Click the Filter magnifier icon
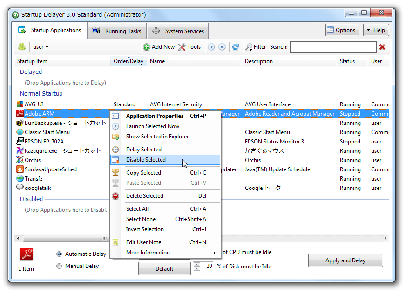406x293 pixels. click(249, 47)
